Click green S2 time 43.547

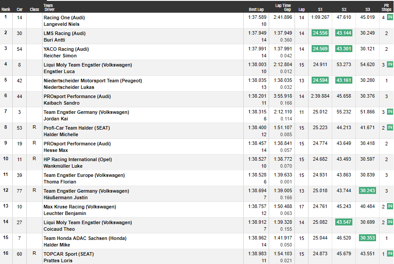point(344,222)
